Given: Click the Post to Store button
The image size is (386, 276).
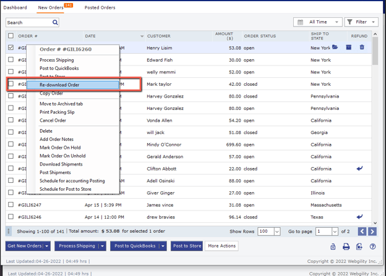Looking at the screenshot, I should [x=187, y=246].
